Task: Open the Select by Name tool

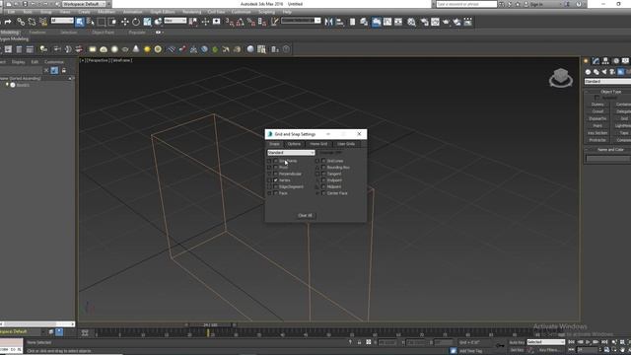Action: (91, 22)
